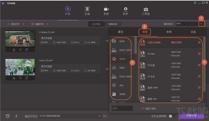209x121 pixels.
Task: Open the 转换 convert module
Action: click(68, 11)
